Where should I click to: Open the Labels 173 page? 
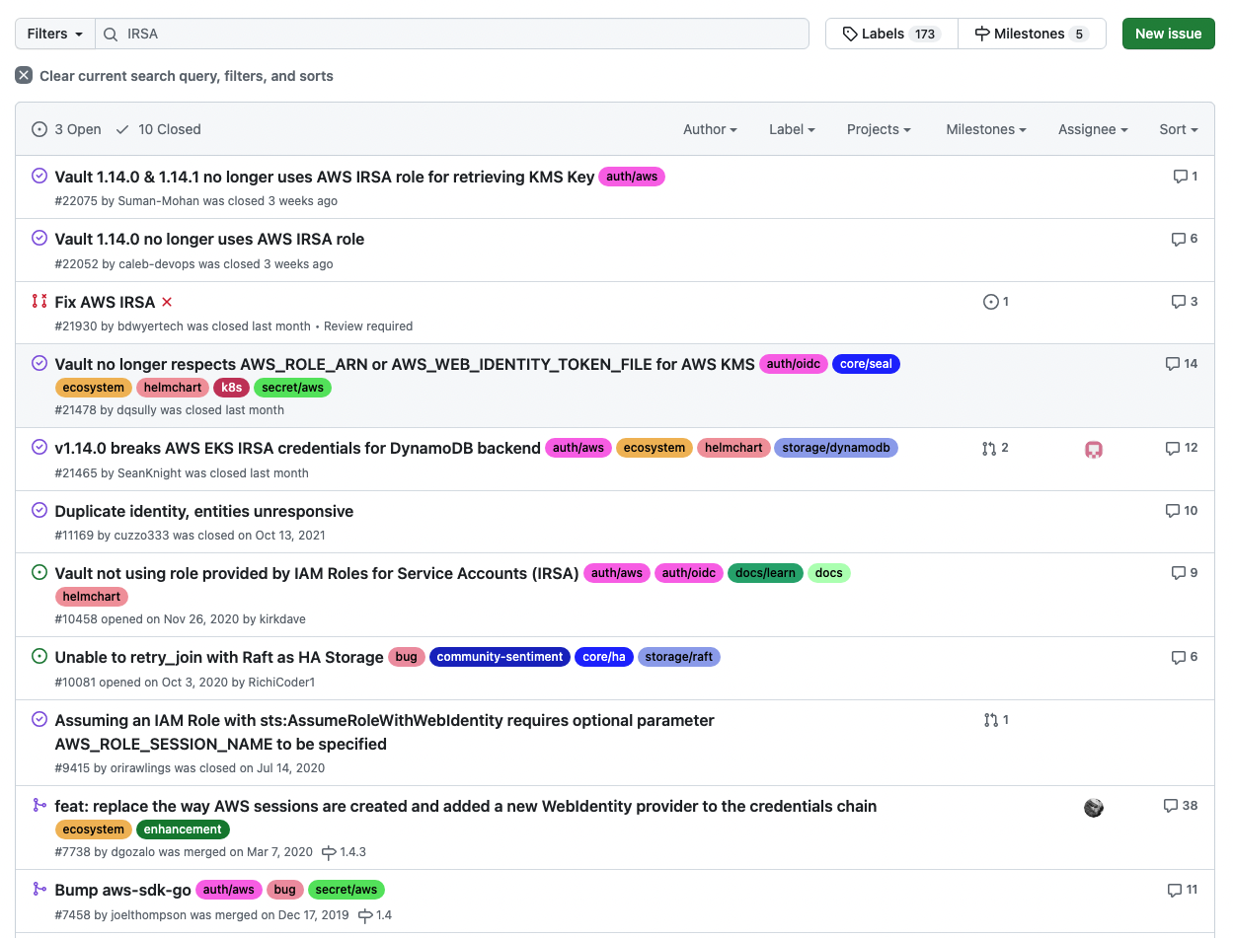(891, 34)
